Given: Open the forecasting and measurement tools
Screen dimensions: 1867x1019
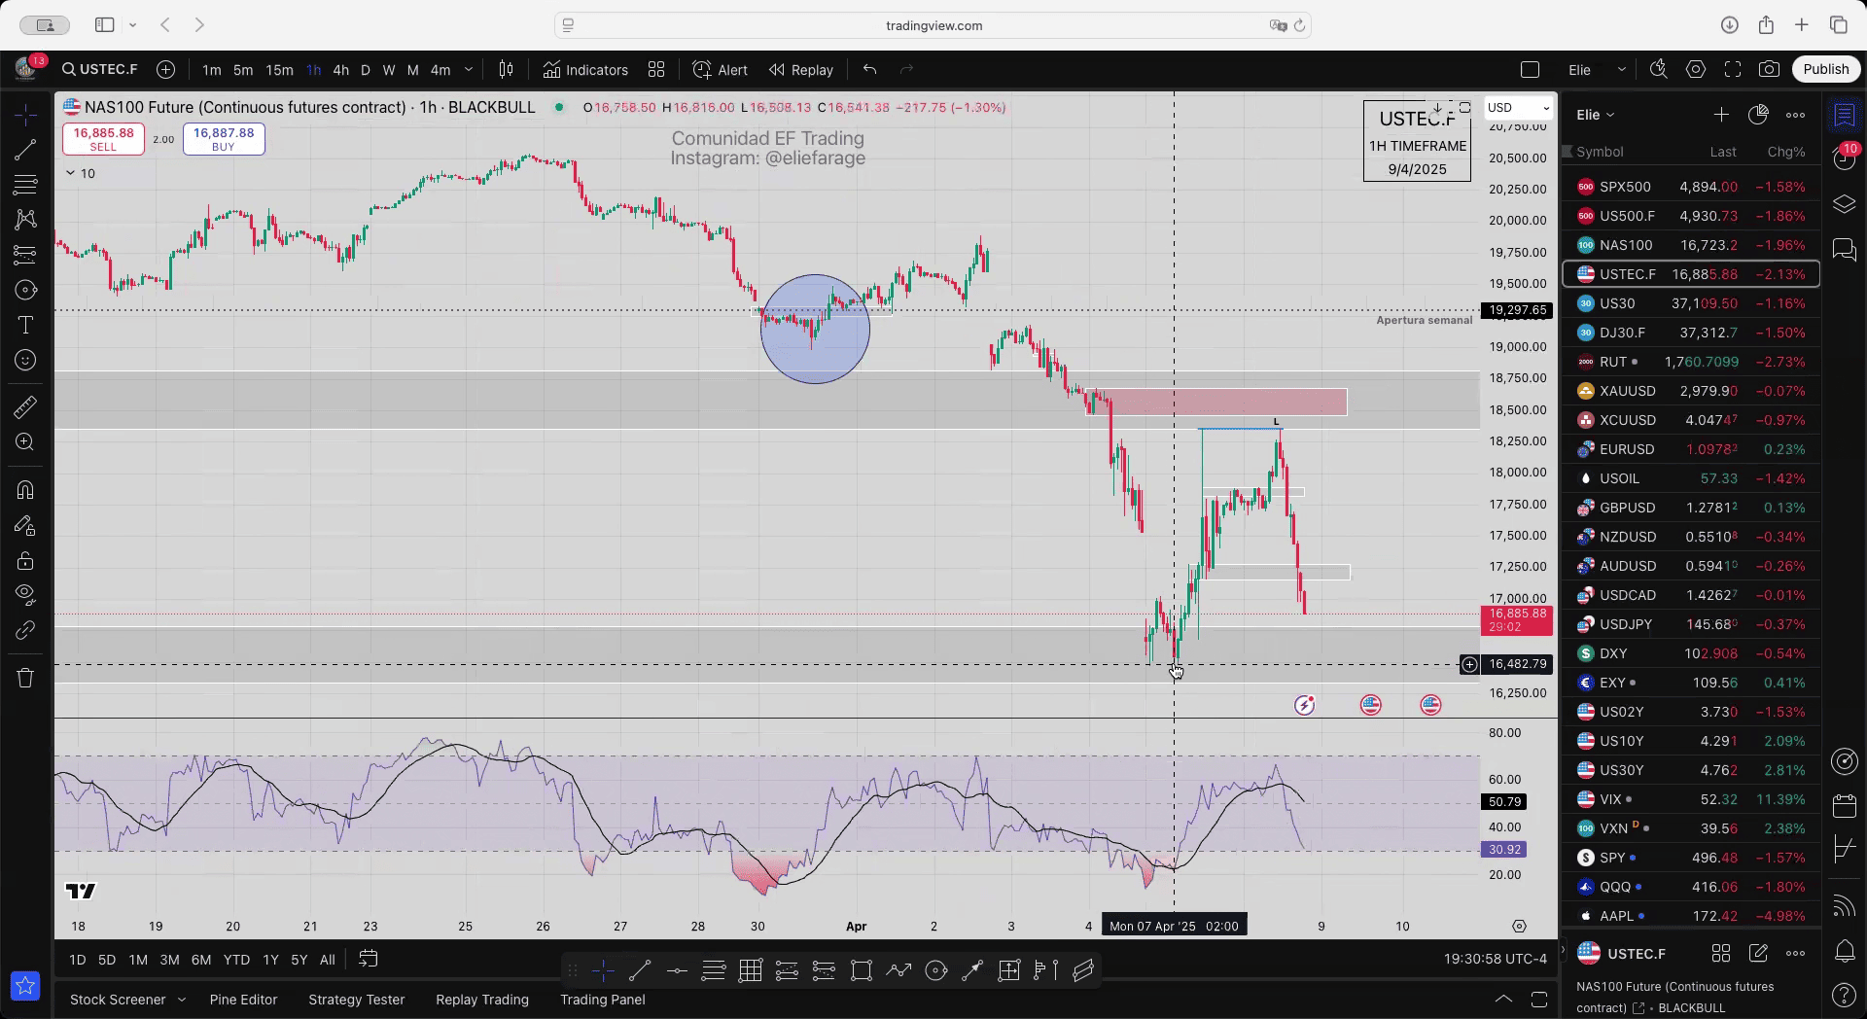Looking at the screenshot, I should point(25,255).
